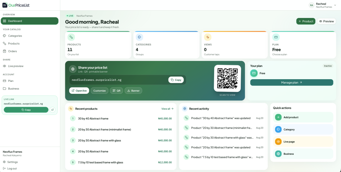The height and width of the screenshot is (172, 341).
Task: Open View all recent products link
Action: coord(167,109)
